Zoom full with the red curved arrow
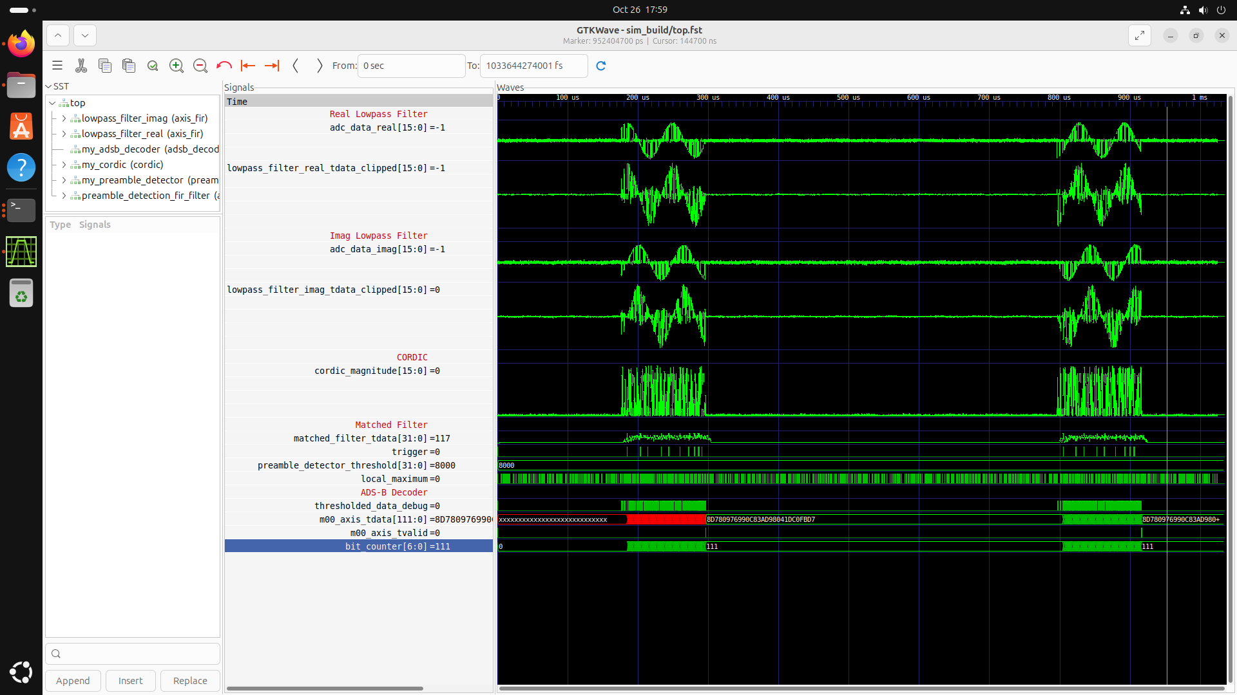Screen dimensions: 1237x695 224,65
